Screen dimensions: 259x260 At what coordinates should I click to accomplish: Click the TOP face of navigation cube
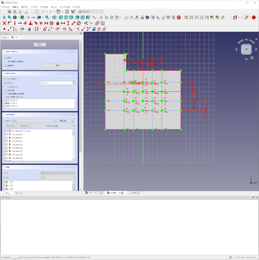(246, 49)
